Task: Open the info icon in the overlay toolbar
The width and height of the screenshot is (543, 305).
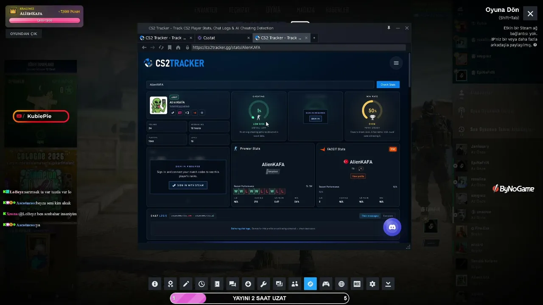Action: tap(155, 284)
